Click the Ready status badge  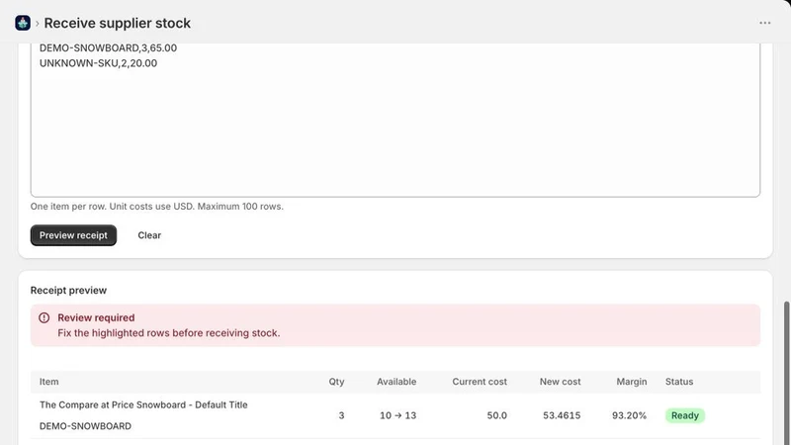[685, 415]
